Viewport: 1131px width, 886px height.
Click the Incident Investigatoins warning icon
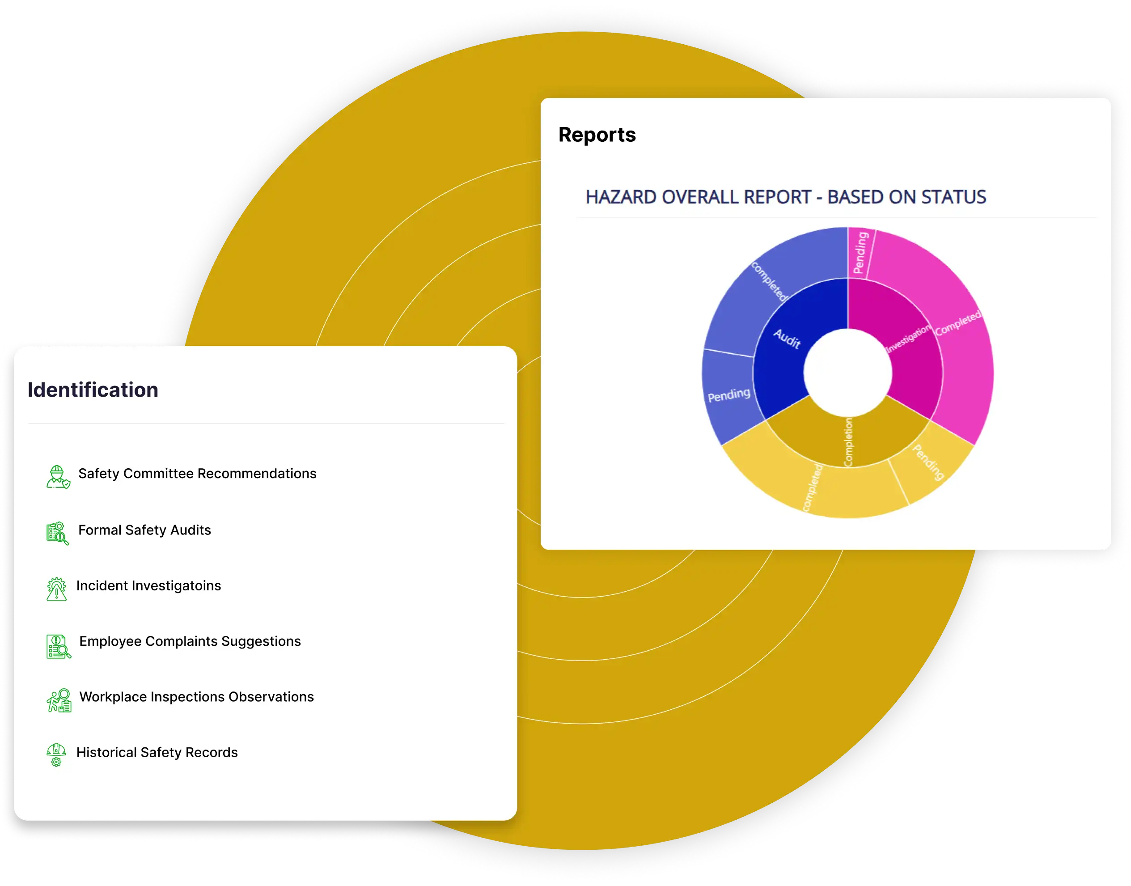tap(56, 589)
